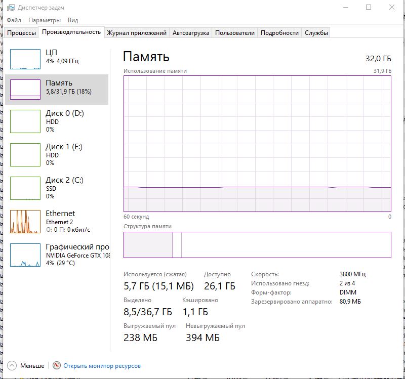The height and width of the screenshot is (379, 405).
Task: Open the Параметры menu
Action: pyautogui.click(x=45, y=20)
